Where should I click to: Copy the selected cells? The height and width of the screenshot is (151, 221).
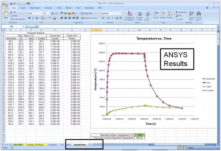tap(14, 16)
